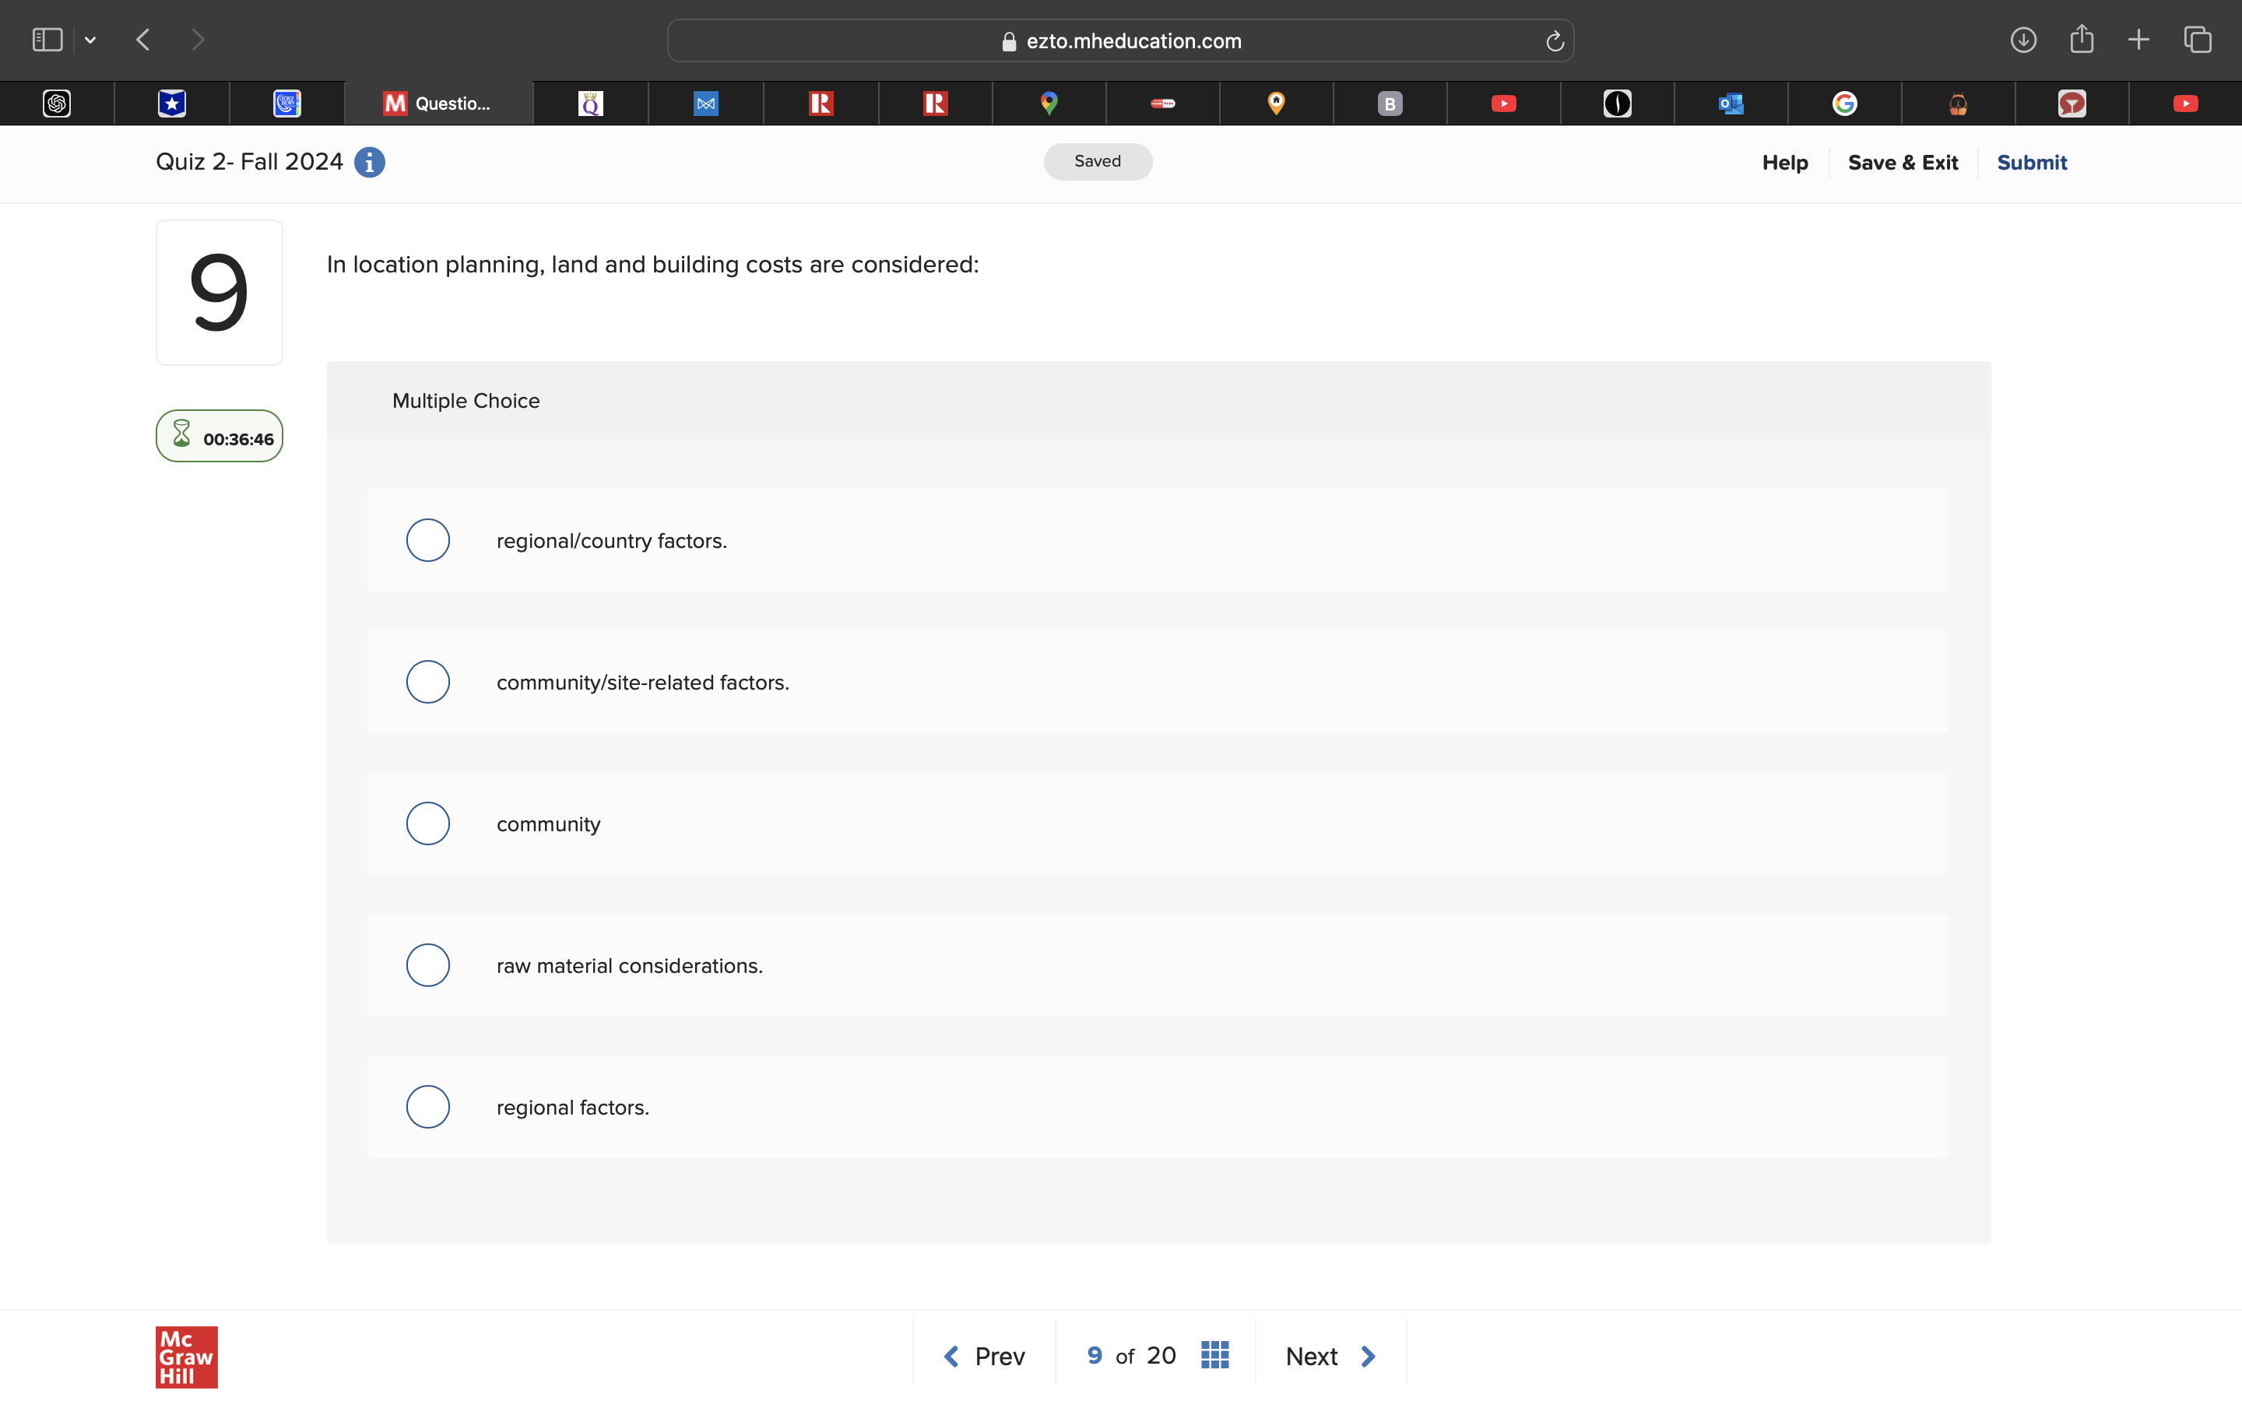Select 'raw material considerations' radio button
The image size is (2242, 1401).
(x=428, y=965)
